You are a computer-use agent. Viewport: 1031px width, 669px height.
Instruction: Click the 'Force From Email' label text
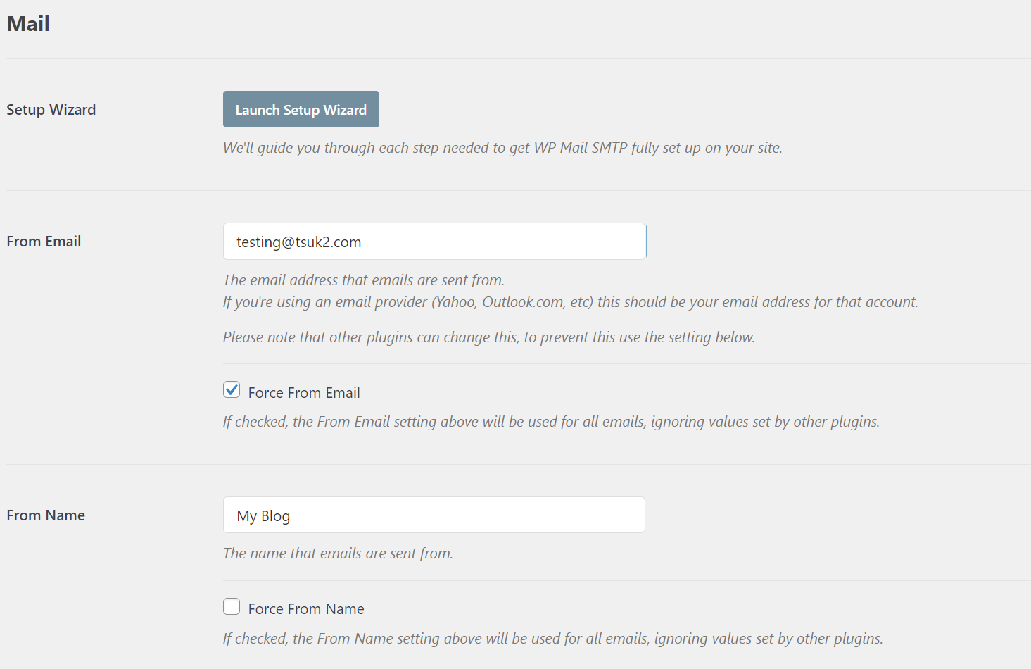point(304,393)
